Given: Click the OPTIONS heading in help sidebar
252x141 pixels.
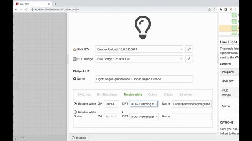Looking at the screenshot, I should [227, 123].
